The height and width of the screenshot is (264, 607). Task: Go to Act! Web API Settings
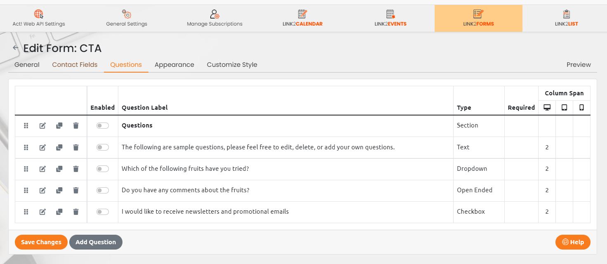click(39, 19)
